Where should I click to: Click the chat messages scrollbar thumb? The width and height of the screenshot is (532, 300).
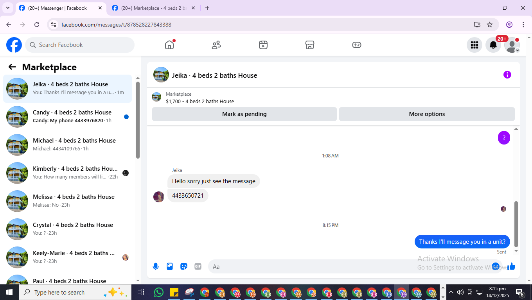point(516,224)
